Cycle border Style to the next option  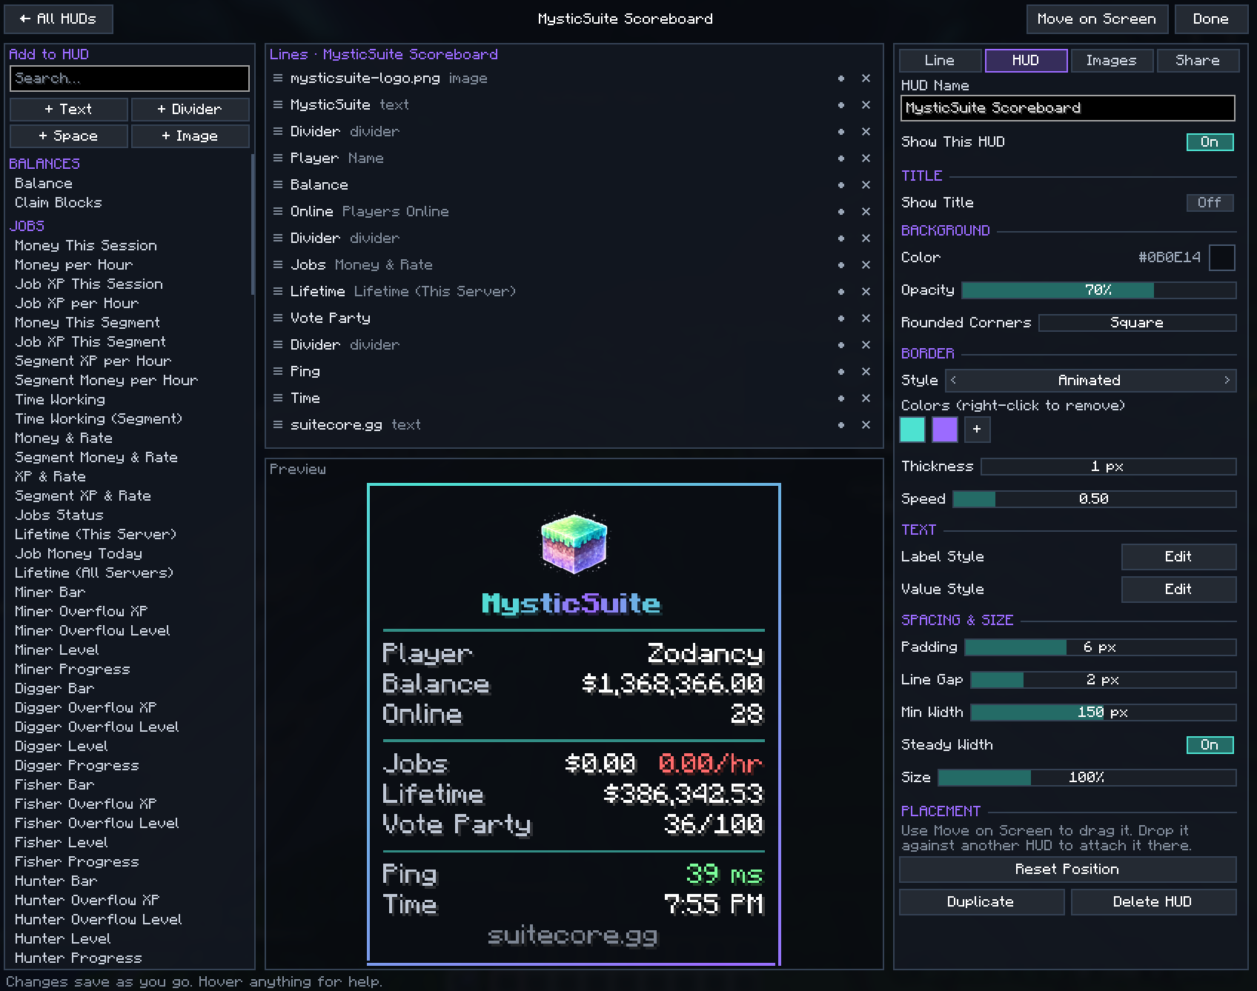pos(1227,381)
